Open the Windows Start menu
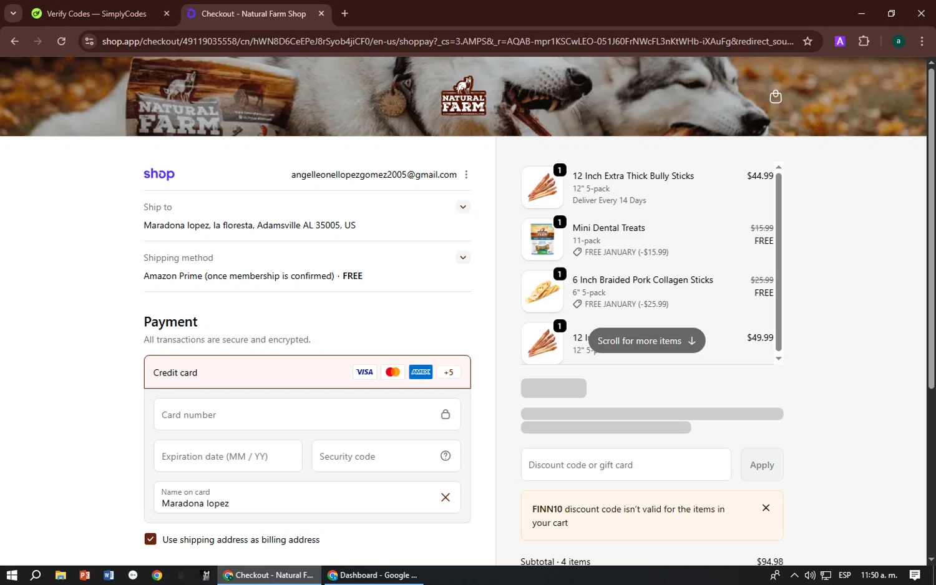The height and width of the screenshot is (585, 936). coord(12,575)
